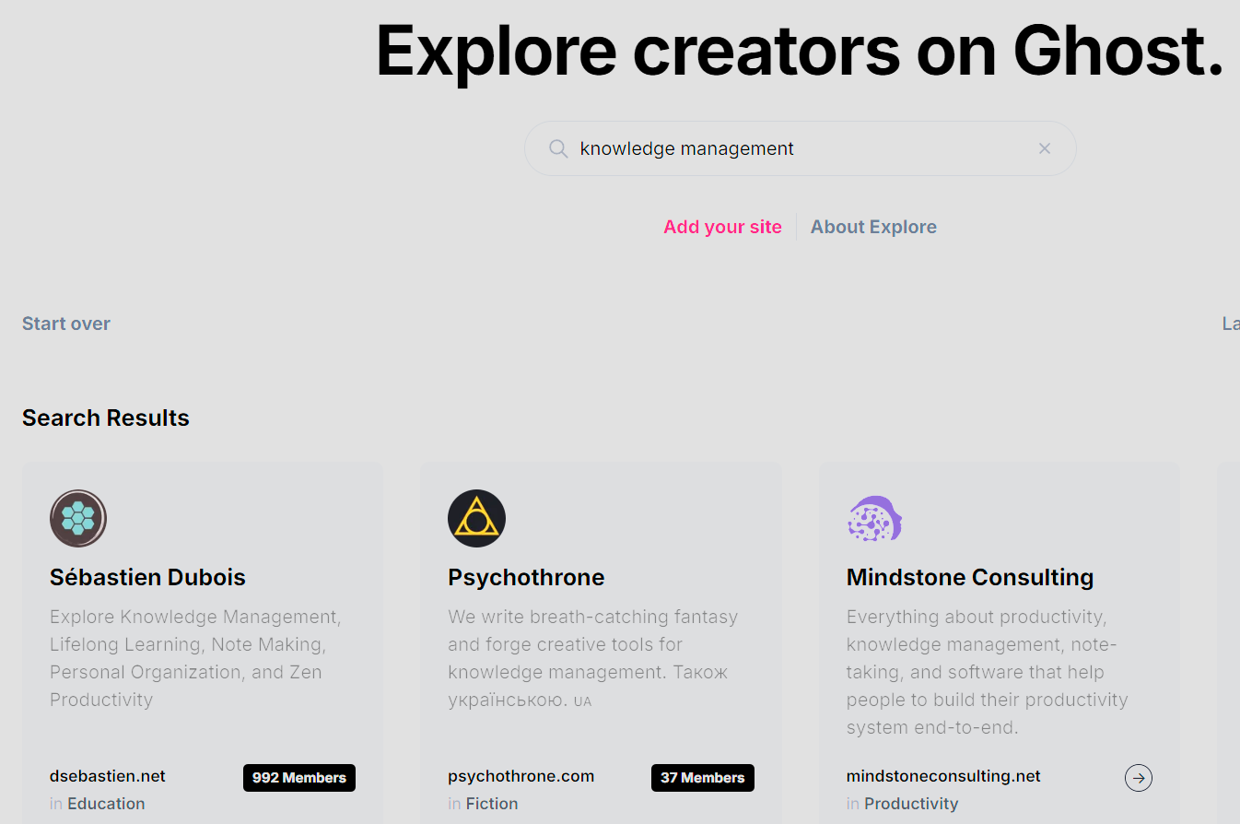
Task: Open the "About Explore" page
Action: [x=873, y=226]
